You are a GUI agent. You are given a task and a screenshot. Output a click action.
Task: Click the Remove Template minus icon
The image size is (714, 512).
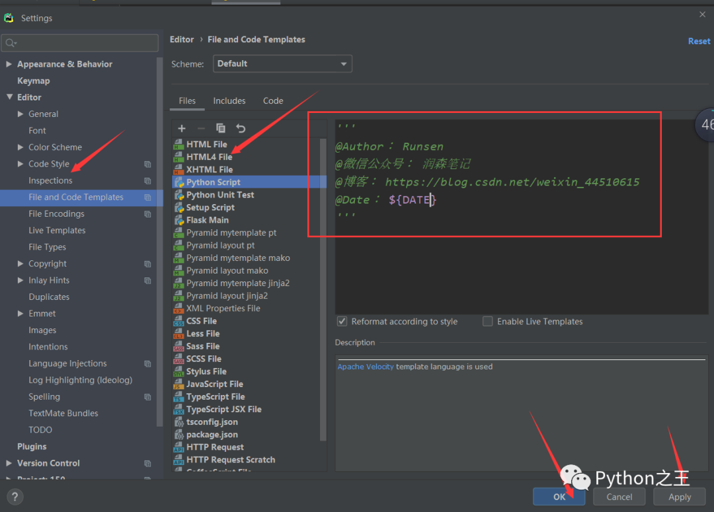pos(201,128)
